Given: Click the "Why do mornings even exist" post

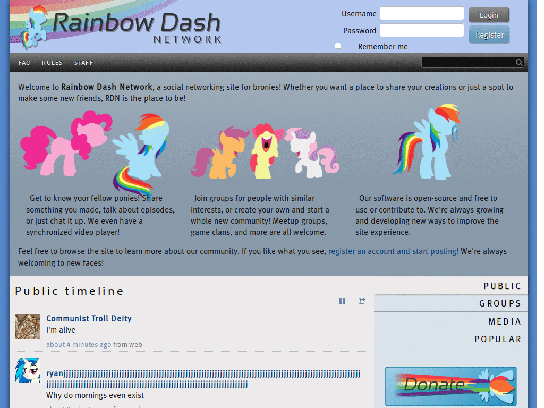Looking at the screenshot, I should click(x=95, y=395).
